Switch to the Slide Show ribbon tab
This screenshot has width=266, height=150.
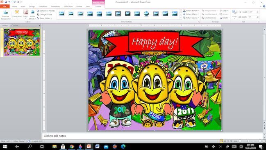click(x=68, y=7)
